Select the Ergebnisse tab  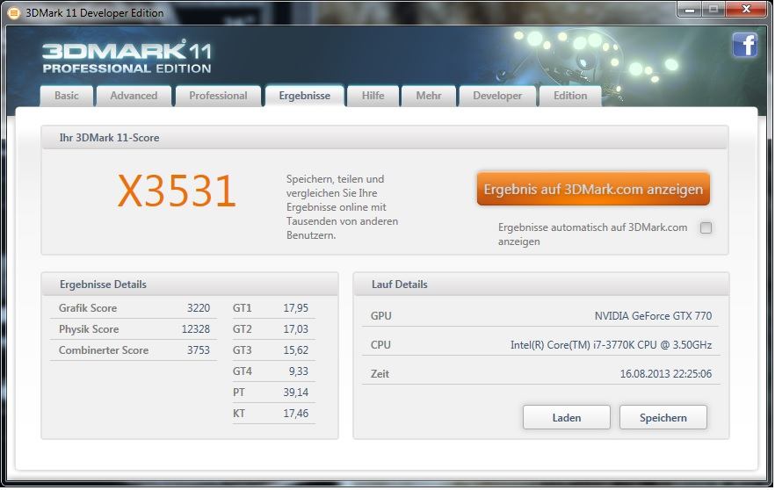point(304,96)
